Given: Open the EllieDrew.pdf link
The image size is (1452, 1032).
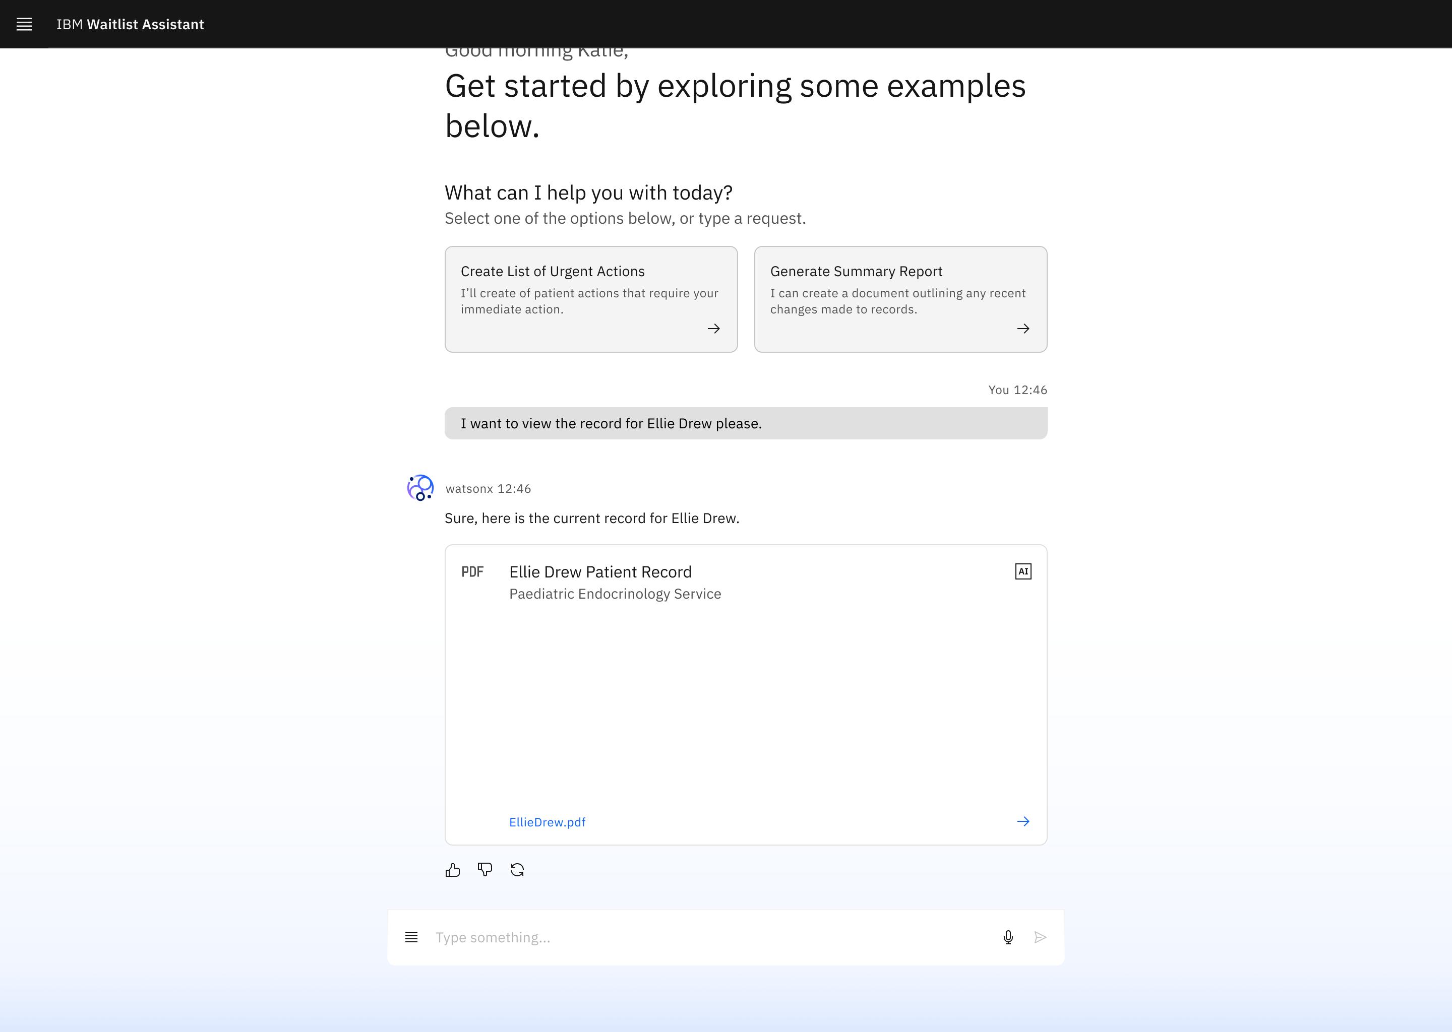Looking at the screenshot, I should (548, 822).
